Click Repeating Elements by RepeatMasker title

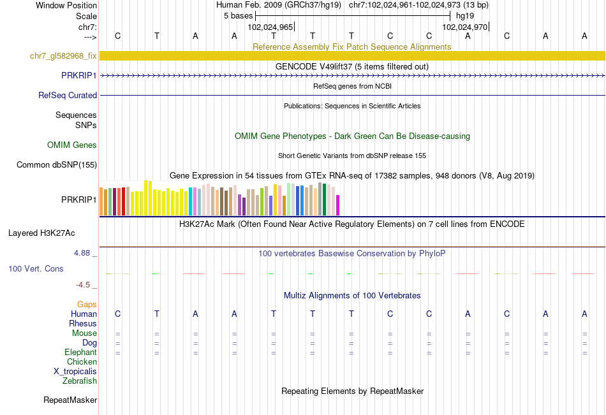(352, 391)
